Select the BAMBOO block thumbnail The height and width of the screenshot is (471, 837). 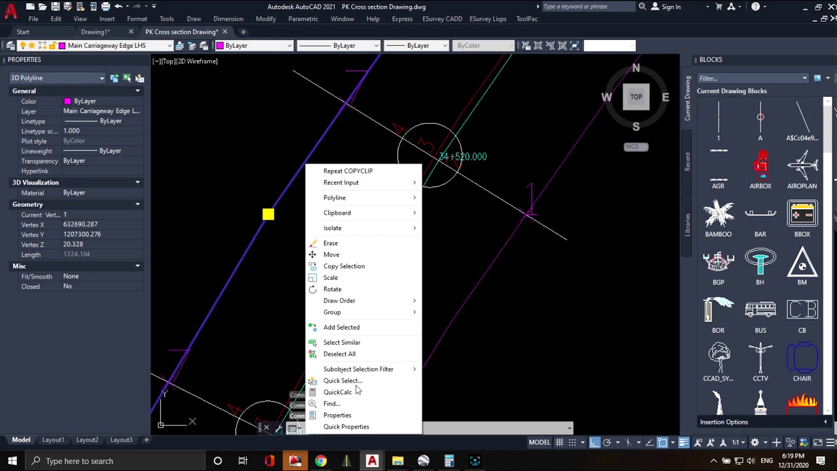pyautogui.click(x=718, y=213)
